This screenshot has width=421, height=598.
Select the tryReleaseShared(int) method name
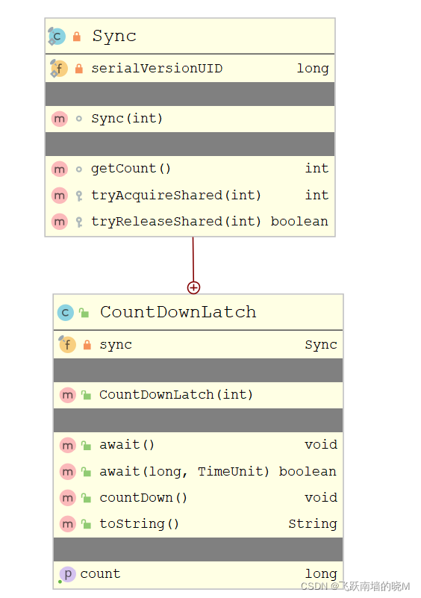tap(177, 222)
